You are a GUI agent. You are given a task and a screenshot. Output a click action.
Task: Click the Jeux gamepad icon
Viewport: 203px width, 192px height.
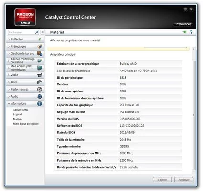click(40, 82)
